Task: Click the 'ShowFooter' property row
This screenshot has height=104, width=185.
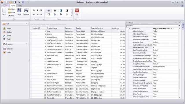Action: [x=153, y=94]
